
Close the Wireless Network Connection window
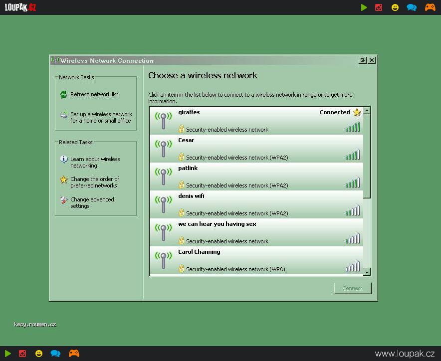(x=372, y=60)
